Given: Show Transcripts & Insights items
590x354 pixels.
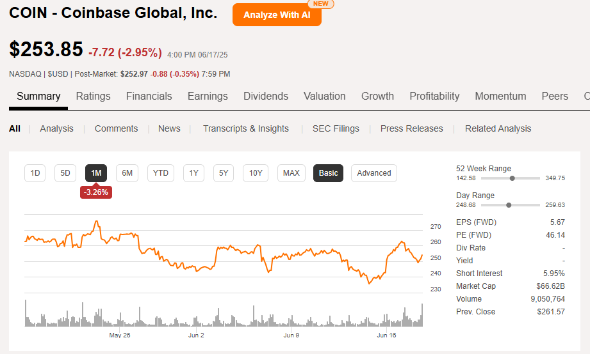Looking at the screenshot, I should click(x=246, y=128).
